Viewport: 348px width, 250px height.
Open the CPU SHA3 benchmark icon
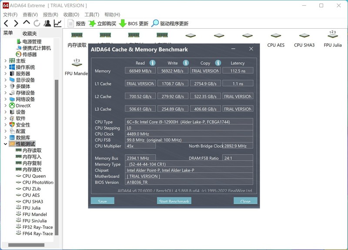point(304,39)
